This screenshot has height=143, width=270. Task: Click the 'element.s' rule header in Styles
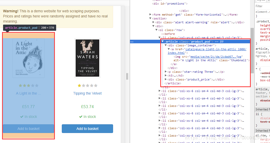click(x=263, y=12)
